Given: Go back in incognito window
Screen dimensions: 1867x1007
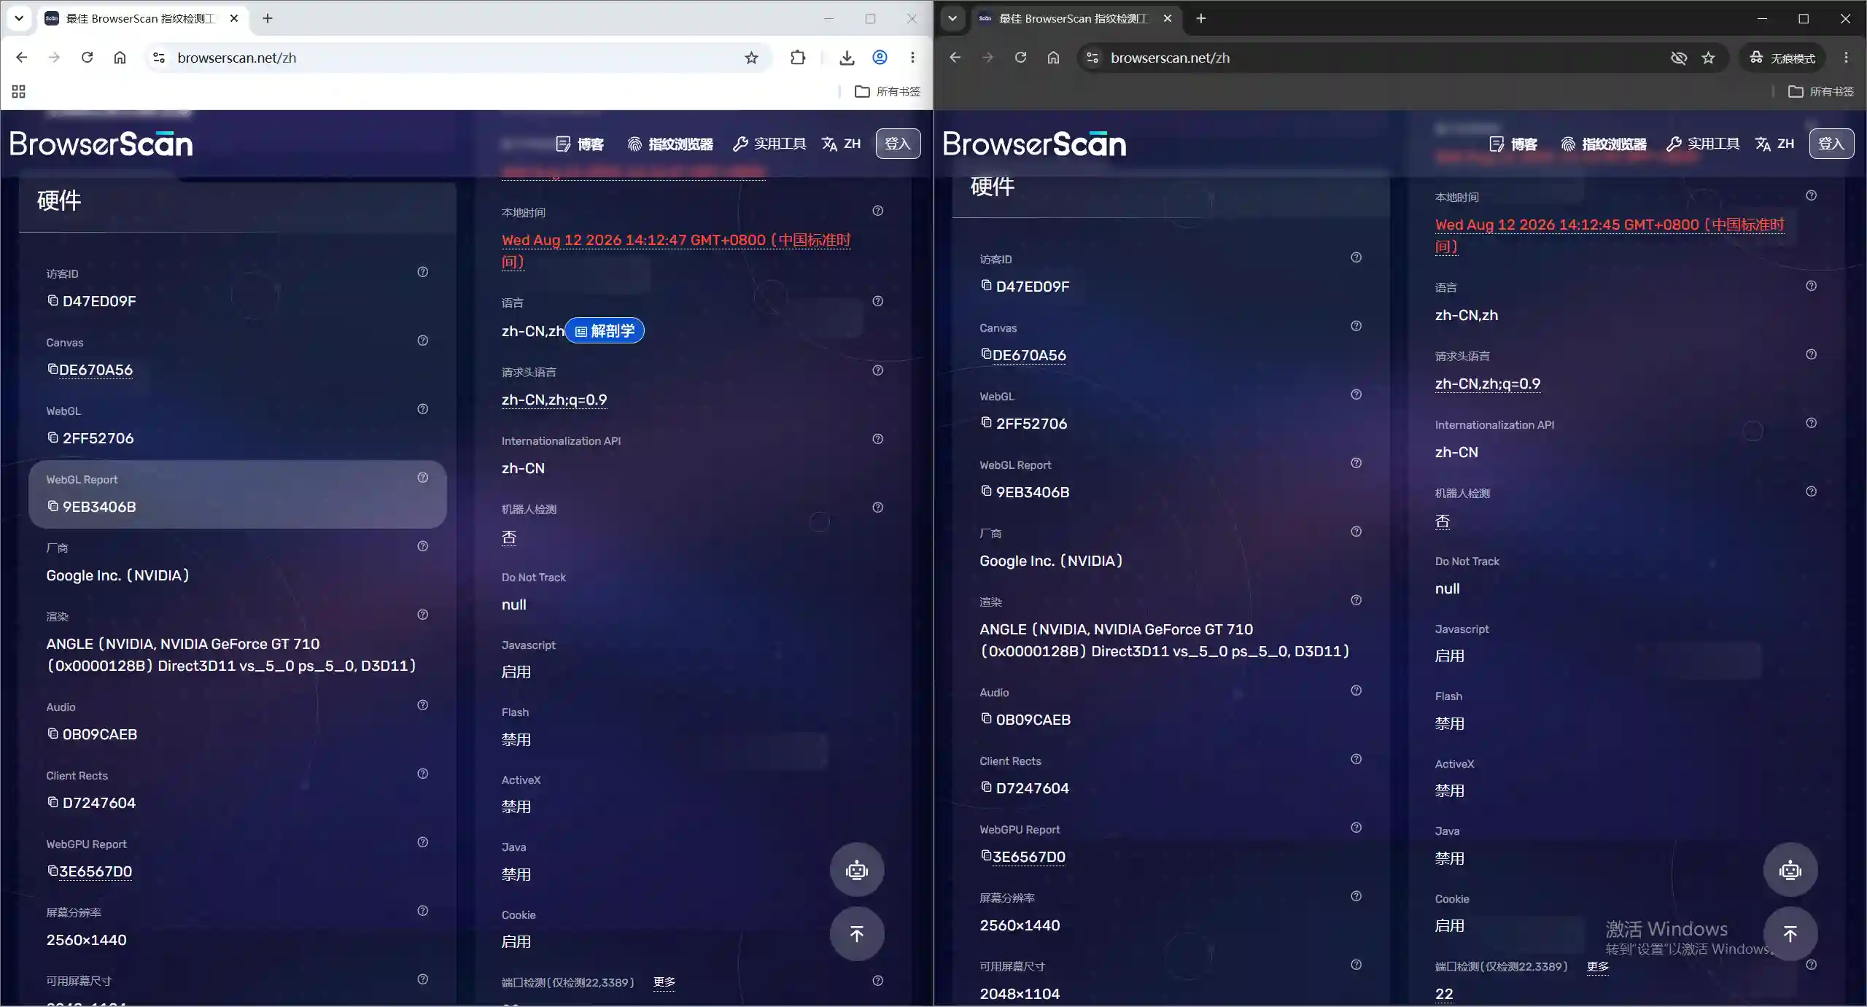Looking at the screenshot, I should [955, 58].
